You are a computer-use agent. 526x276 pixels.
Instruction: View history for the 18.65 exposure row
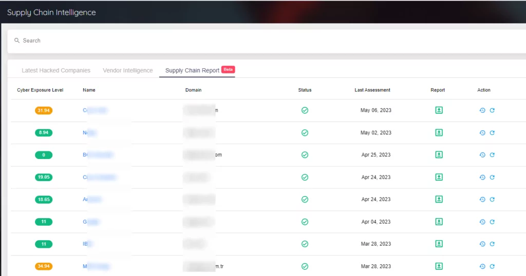coord(482,199)
